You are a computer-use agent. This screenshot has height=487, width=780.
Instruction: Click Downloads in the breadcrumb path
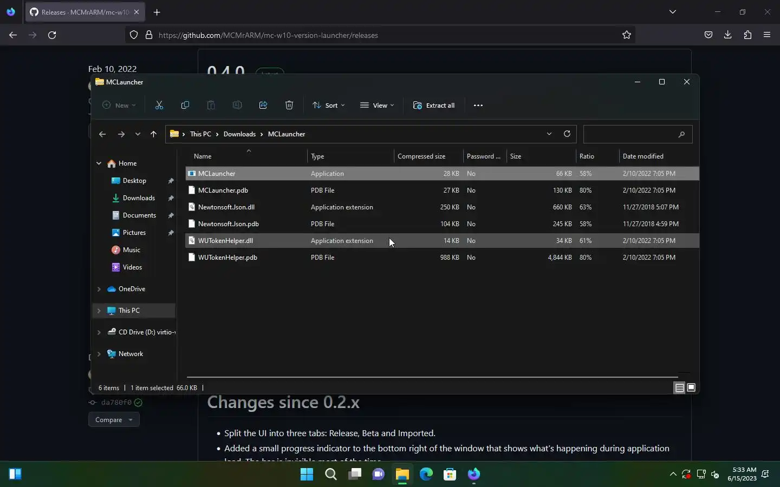coord(239,134)
